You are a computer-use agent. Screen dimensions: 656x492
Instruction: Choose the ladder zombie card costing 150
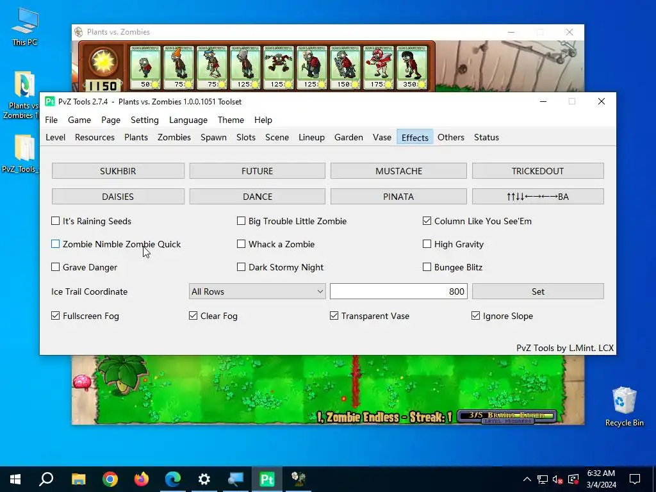coord(345,67)
